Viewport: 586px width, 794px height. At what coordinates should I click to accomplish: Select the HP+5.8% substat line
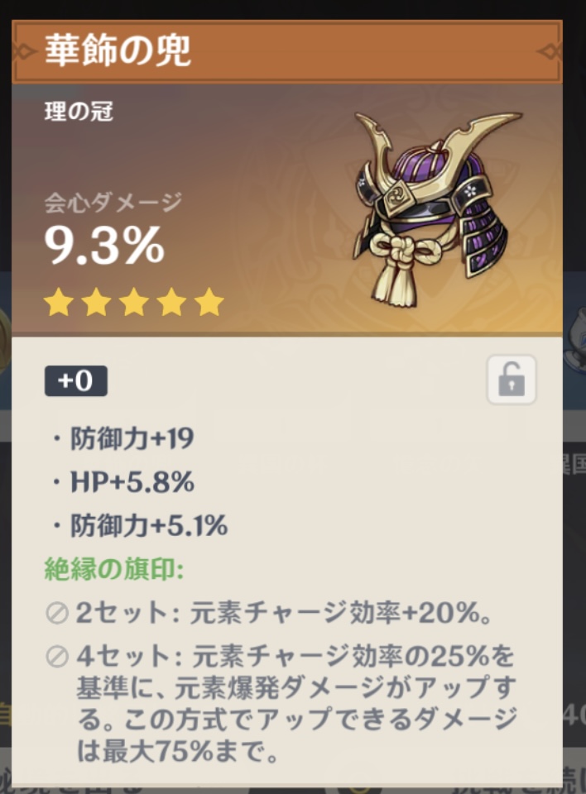click(123, 482)
